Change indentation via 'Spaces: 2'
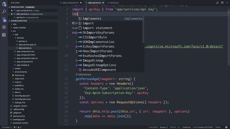The image size is (230, 129). click(x=164, y=127)
